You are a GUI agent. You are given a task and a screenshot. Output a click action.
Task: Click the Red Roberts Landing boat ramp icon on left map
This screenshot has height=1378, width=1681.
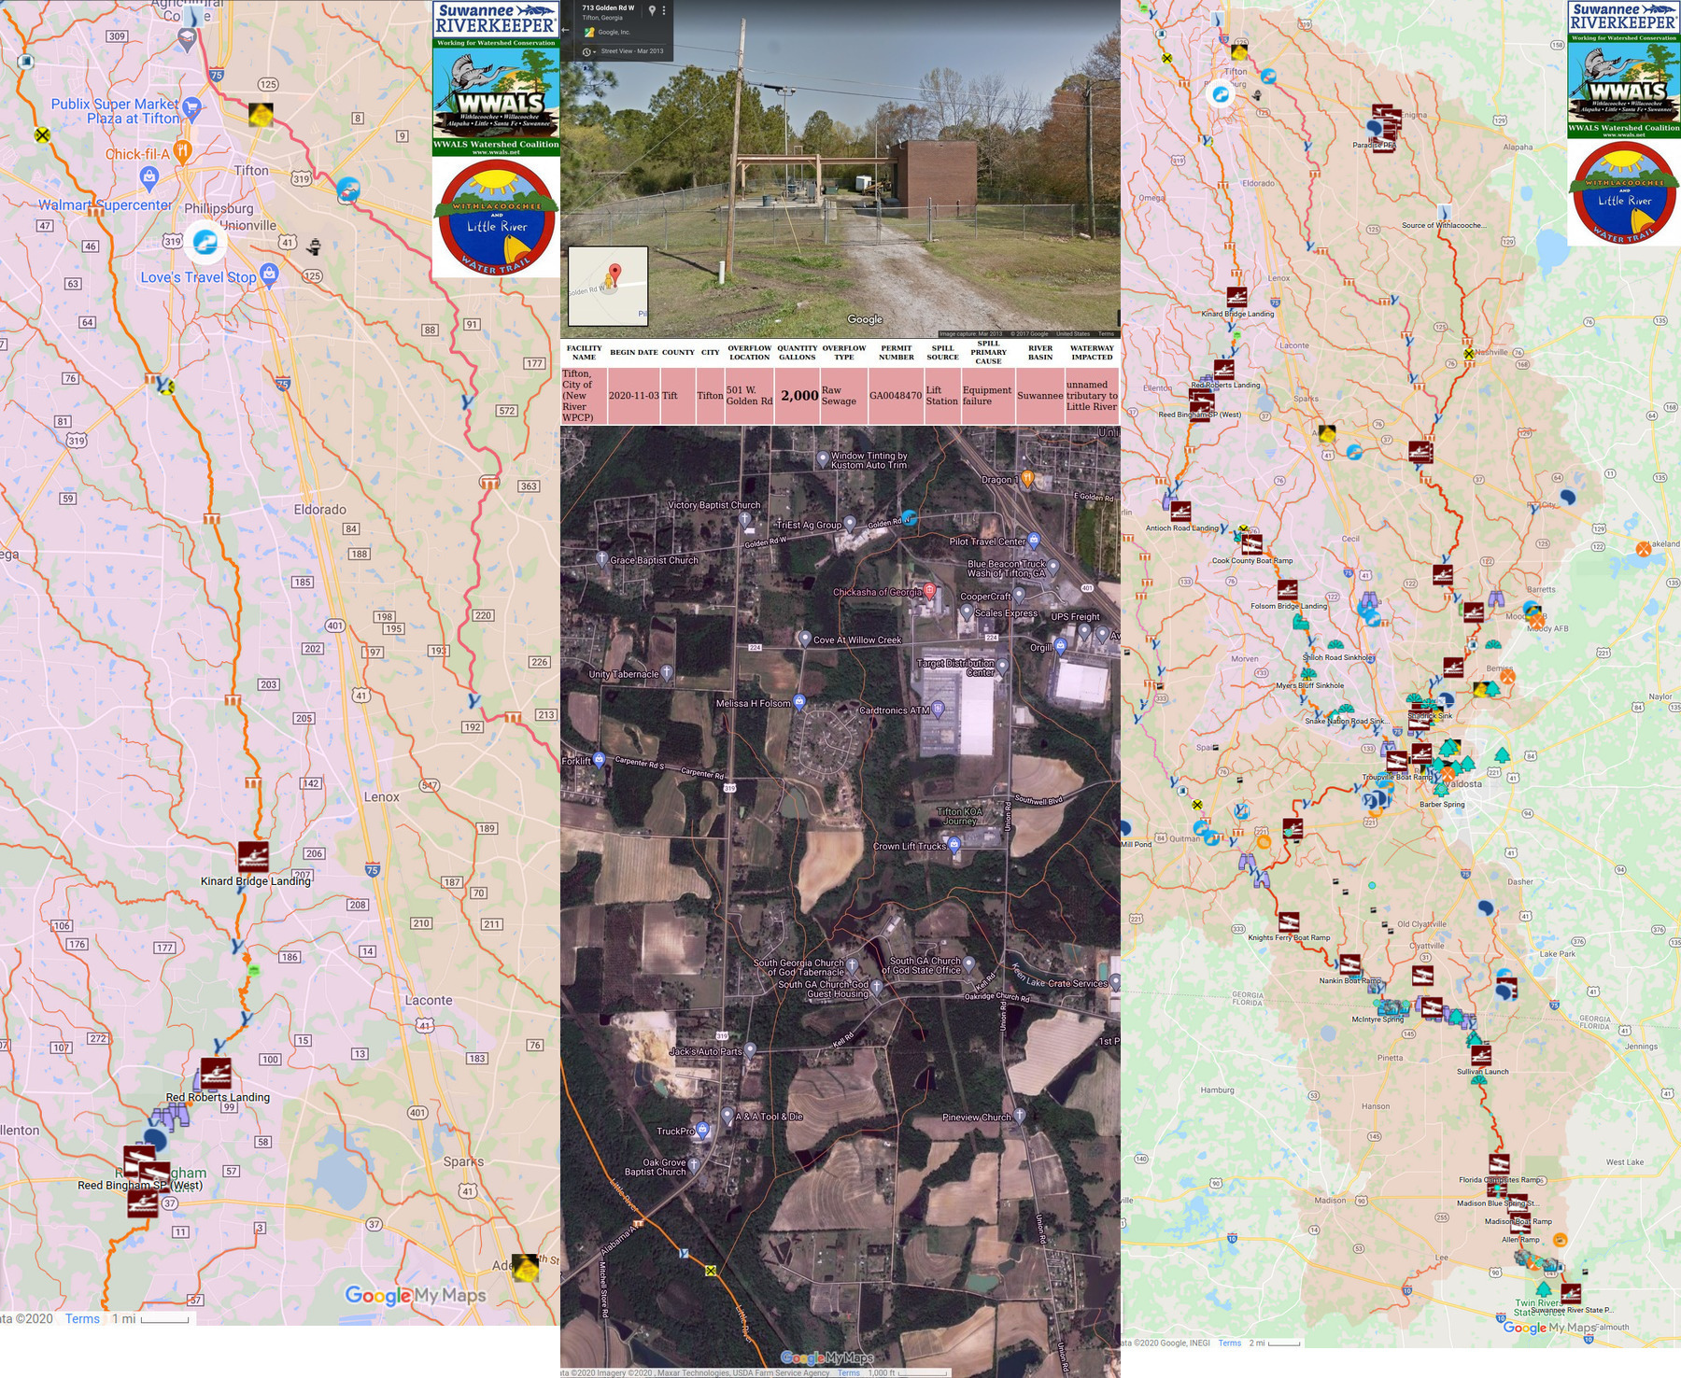tap(216, 1073)
